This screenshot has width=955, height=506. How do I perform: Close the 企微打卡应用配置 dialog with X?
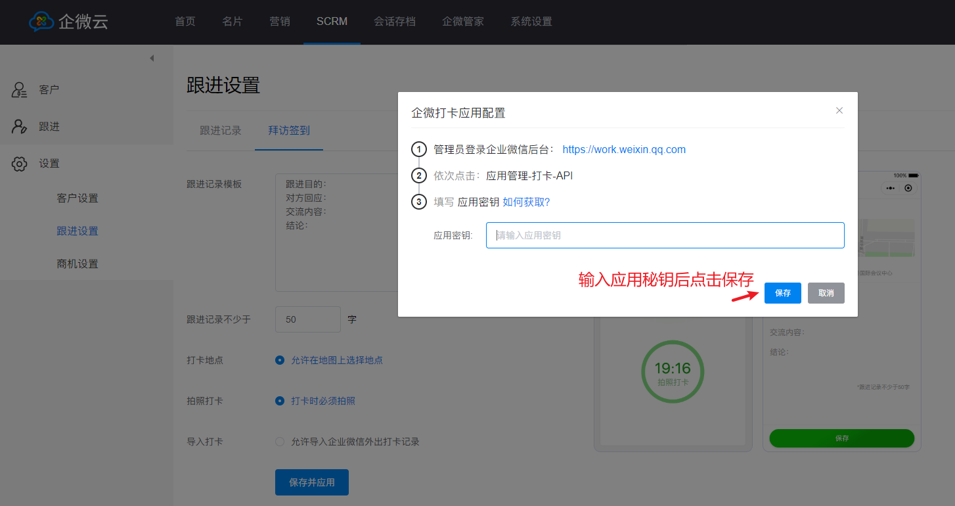[839, 110]
